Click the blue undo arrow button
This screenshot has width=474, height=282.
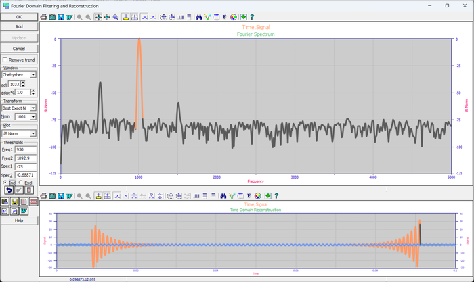click(x=9, y=190)
